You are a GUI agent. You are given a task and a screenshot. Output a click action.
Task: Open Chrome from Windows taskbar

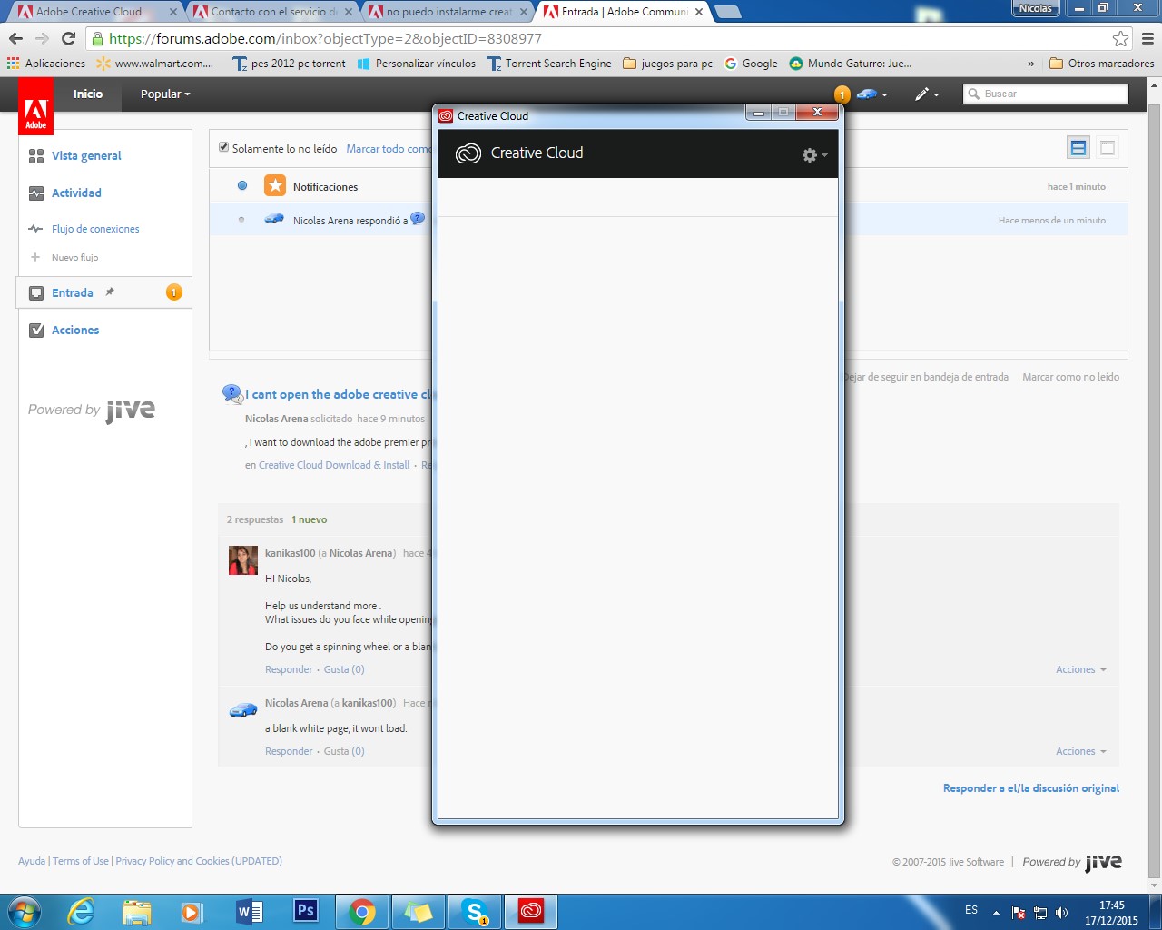coord(362,911)
